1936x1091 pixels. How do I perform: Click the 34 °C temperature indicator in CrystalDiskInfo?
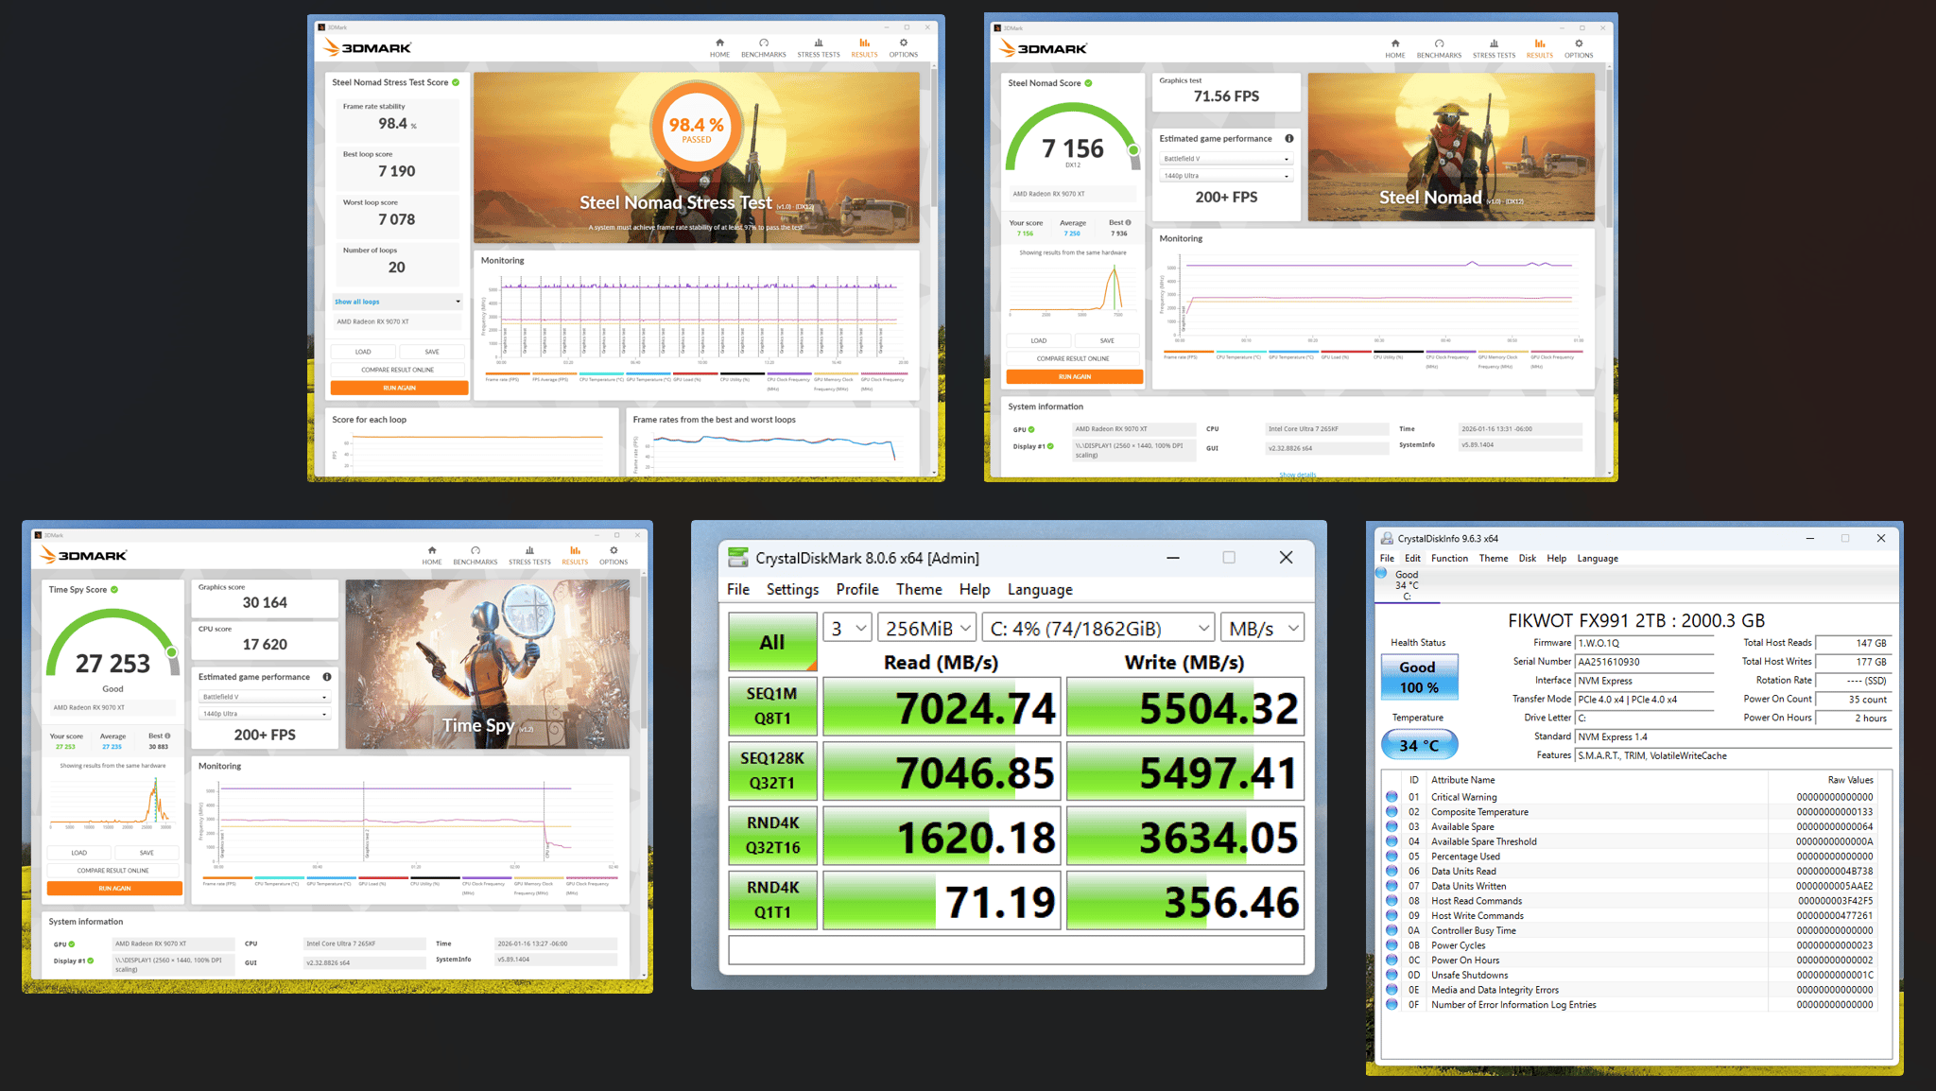[x=1419, y=745]
